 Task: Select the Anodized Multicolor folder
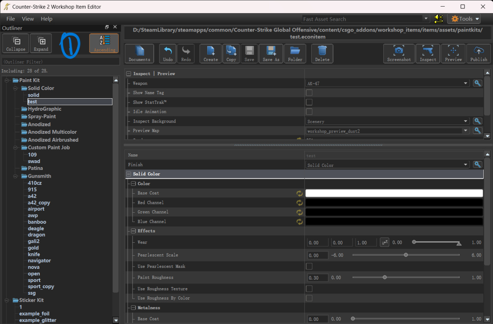(x=52, y=132)
